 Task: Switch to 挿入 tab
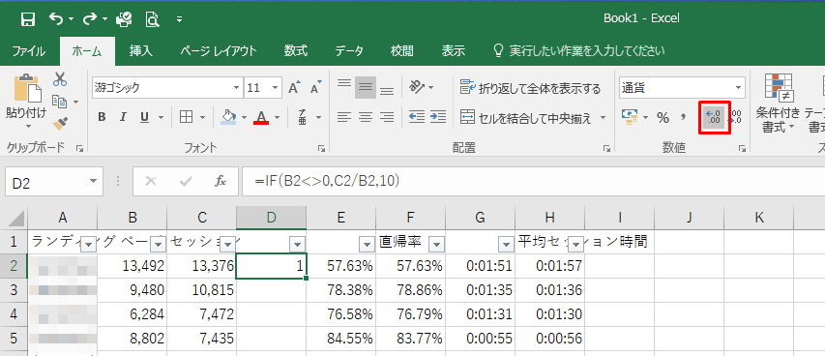pos(141,51)
